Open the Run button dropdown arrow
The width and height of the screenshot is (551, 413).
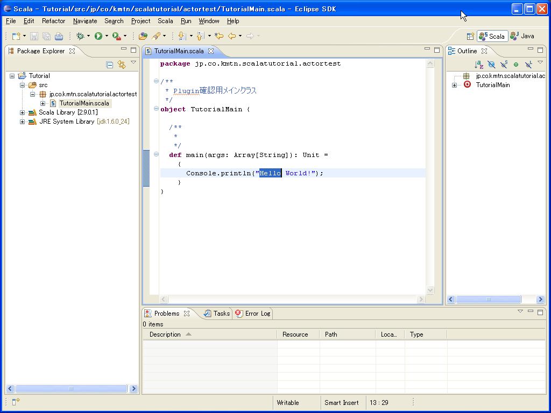pyautogui.click(x=107, y=36)
